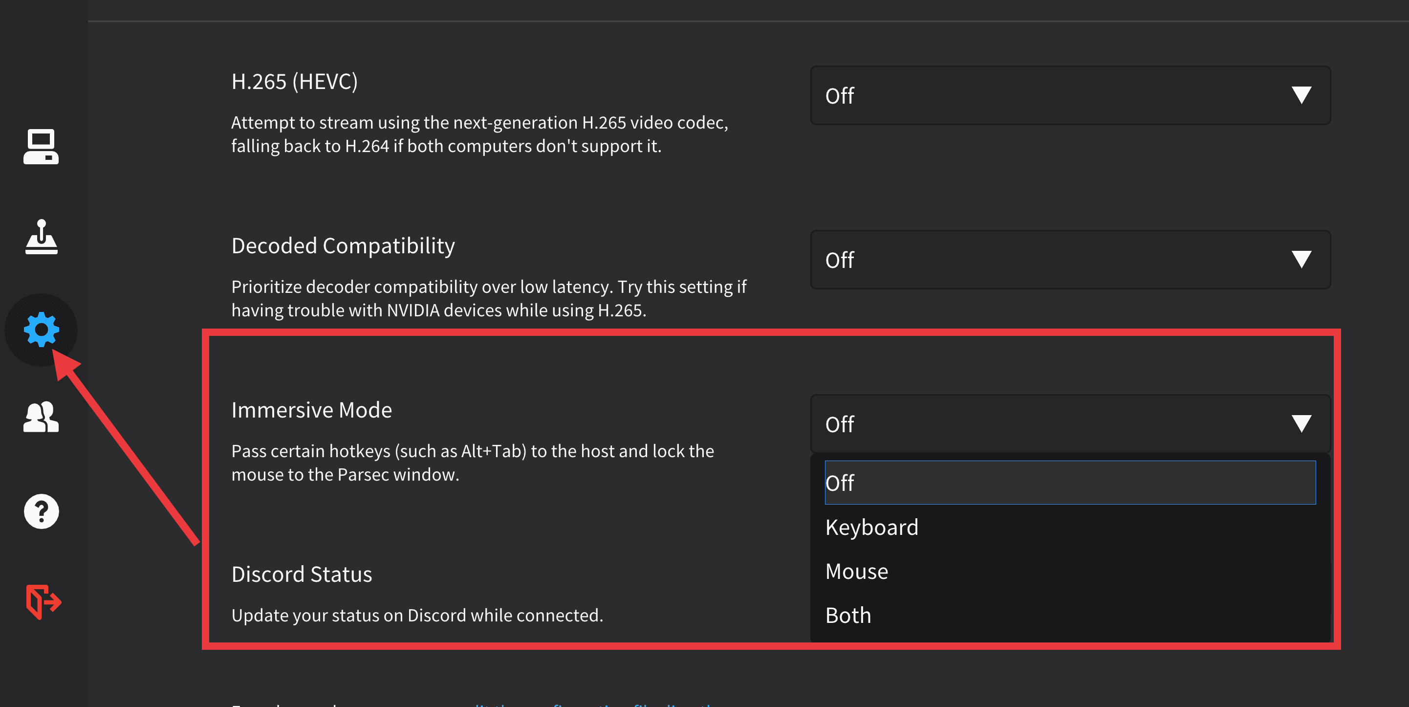The image size is (1409, 707).
Task: Open the Help question mark icon
Action: pyautogui.click(x=41, y=511)
